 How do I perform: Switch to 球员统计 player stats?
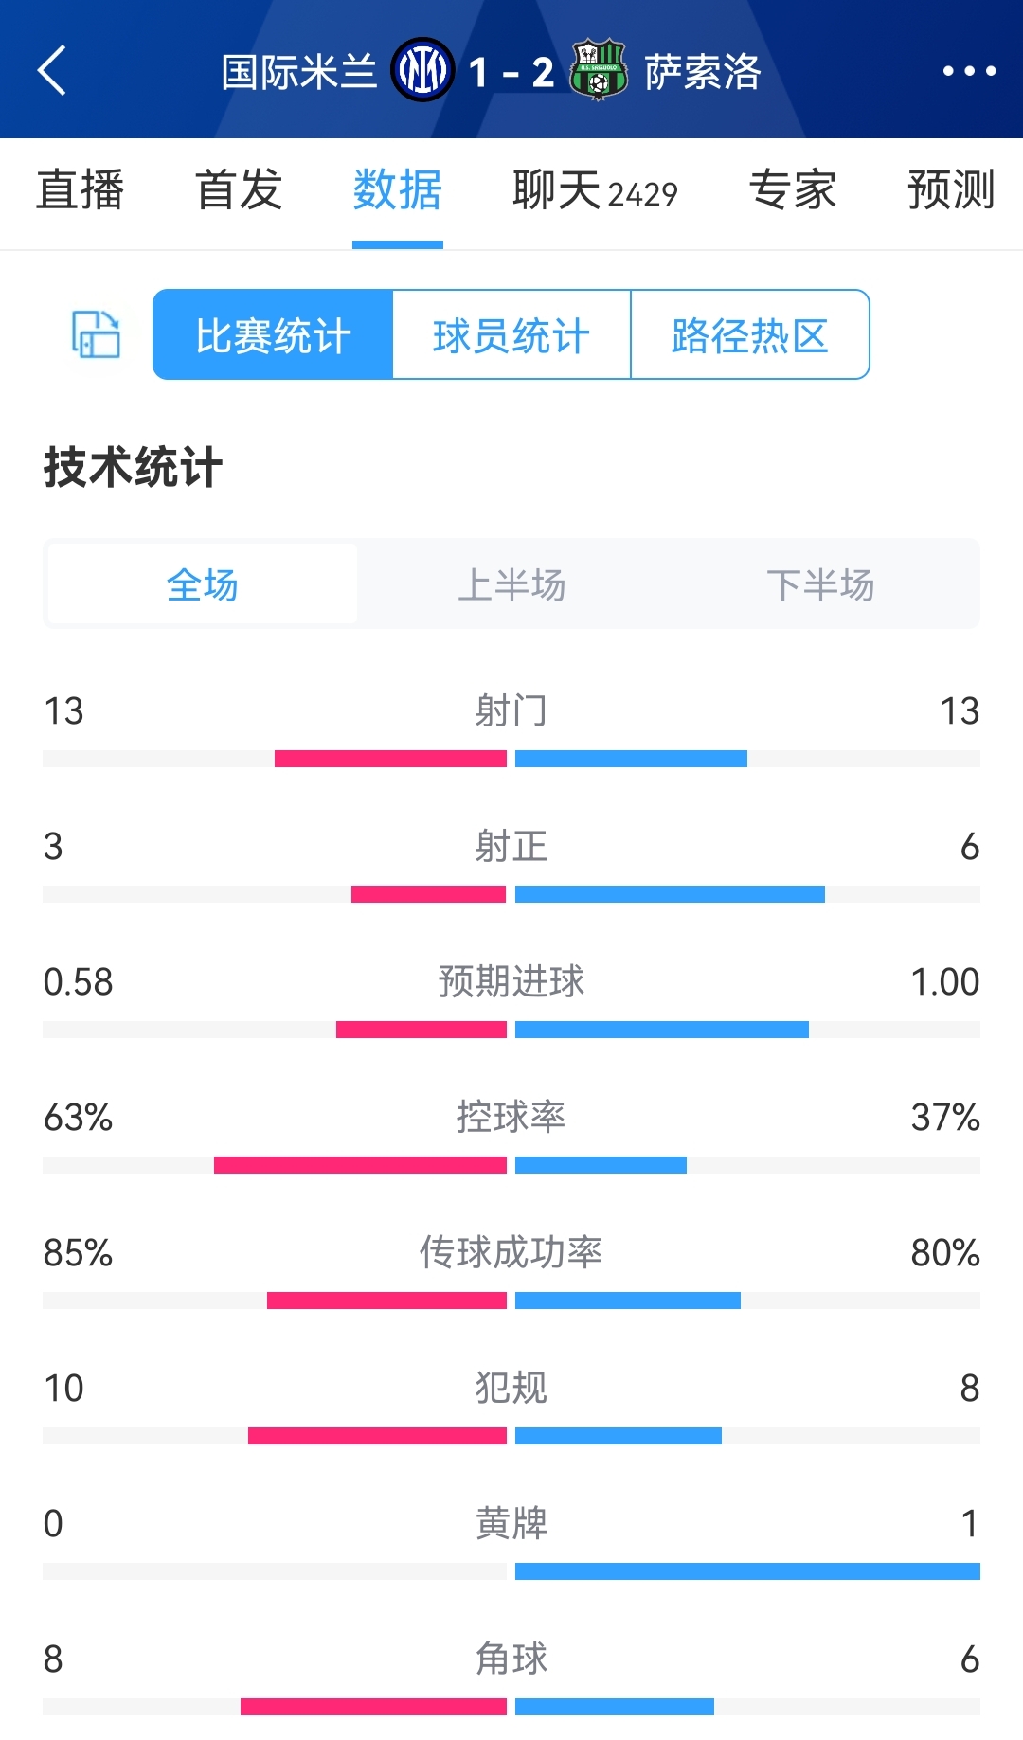pos(511,335)
